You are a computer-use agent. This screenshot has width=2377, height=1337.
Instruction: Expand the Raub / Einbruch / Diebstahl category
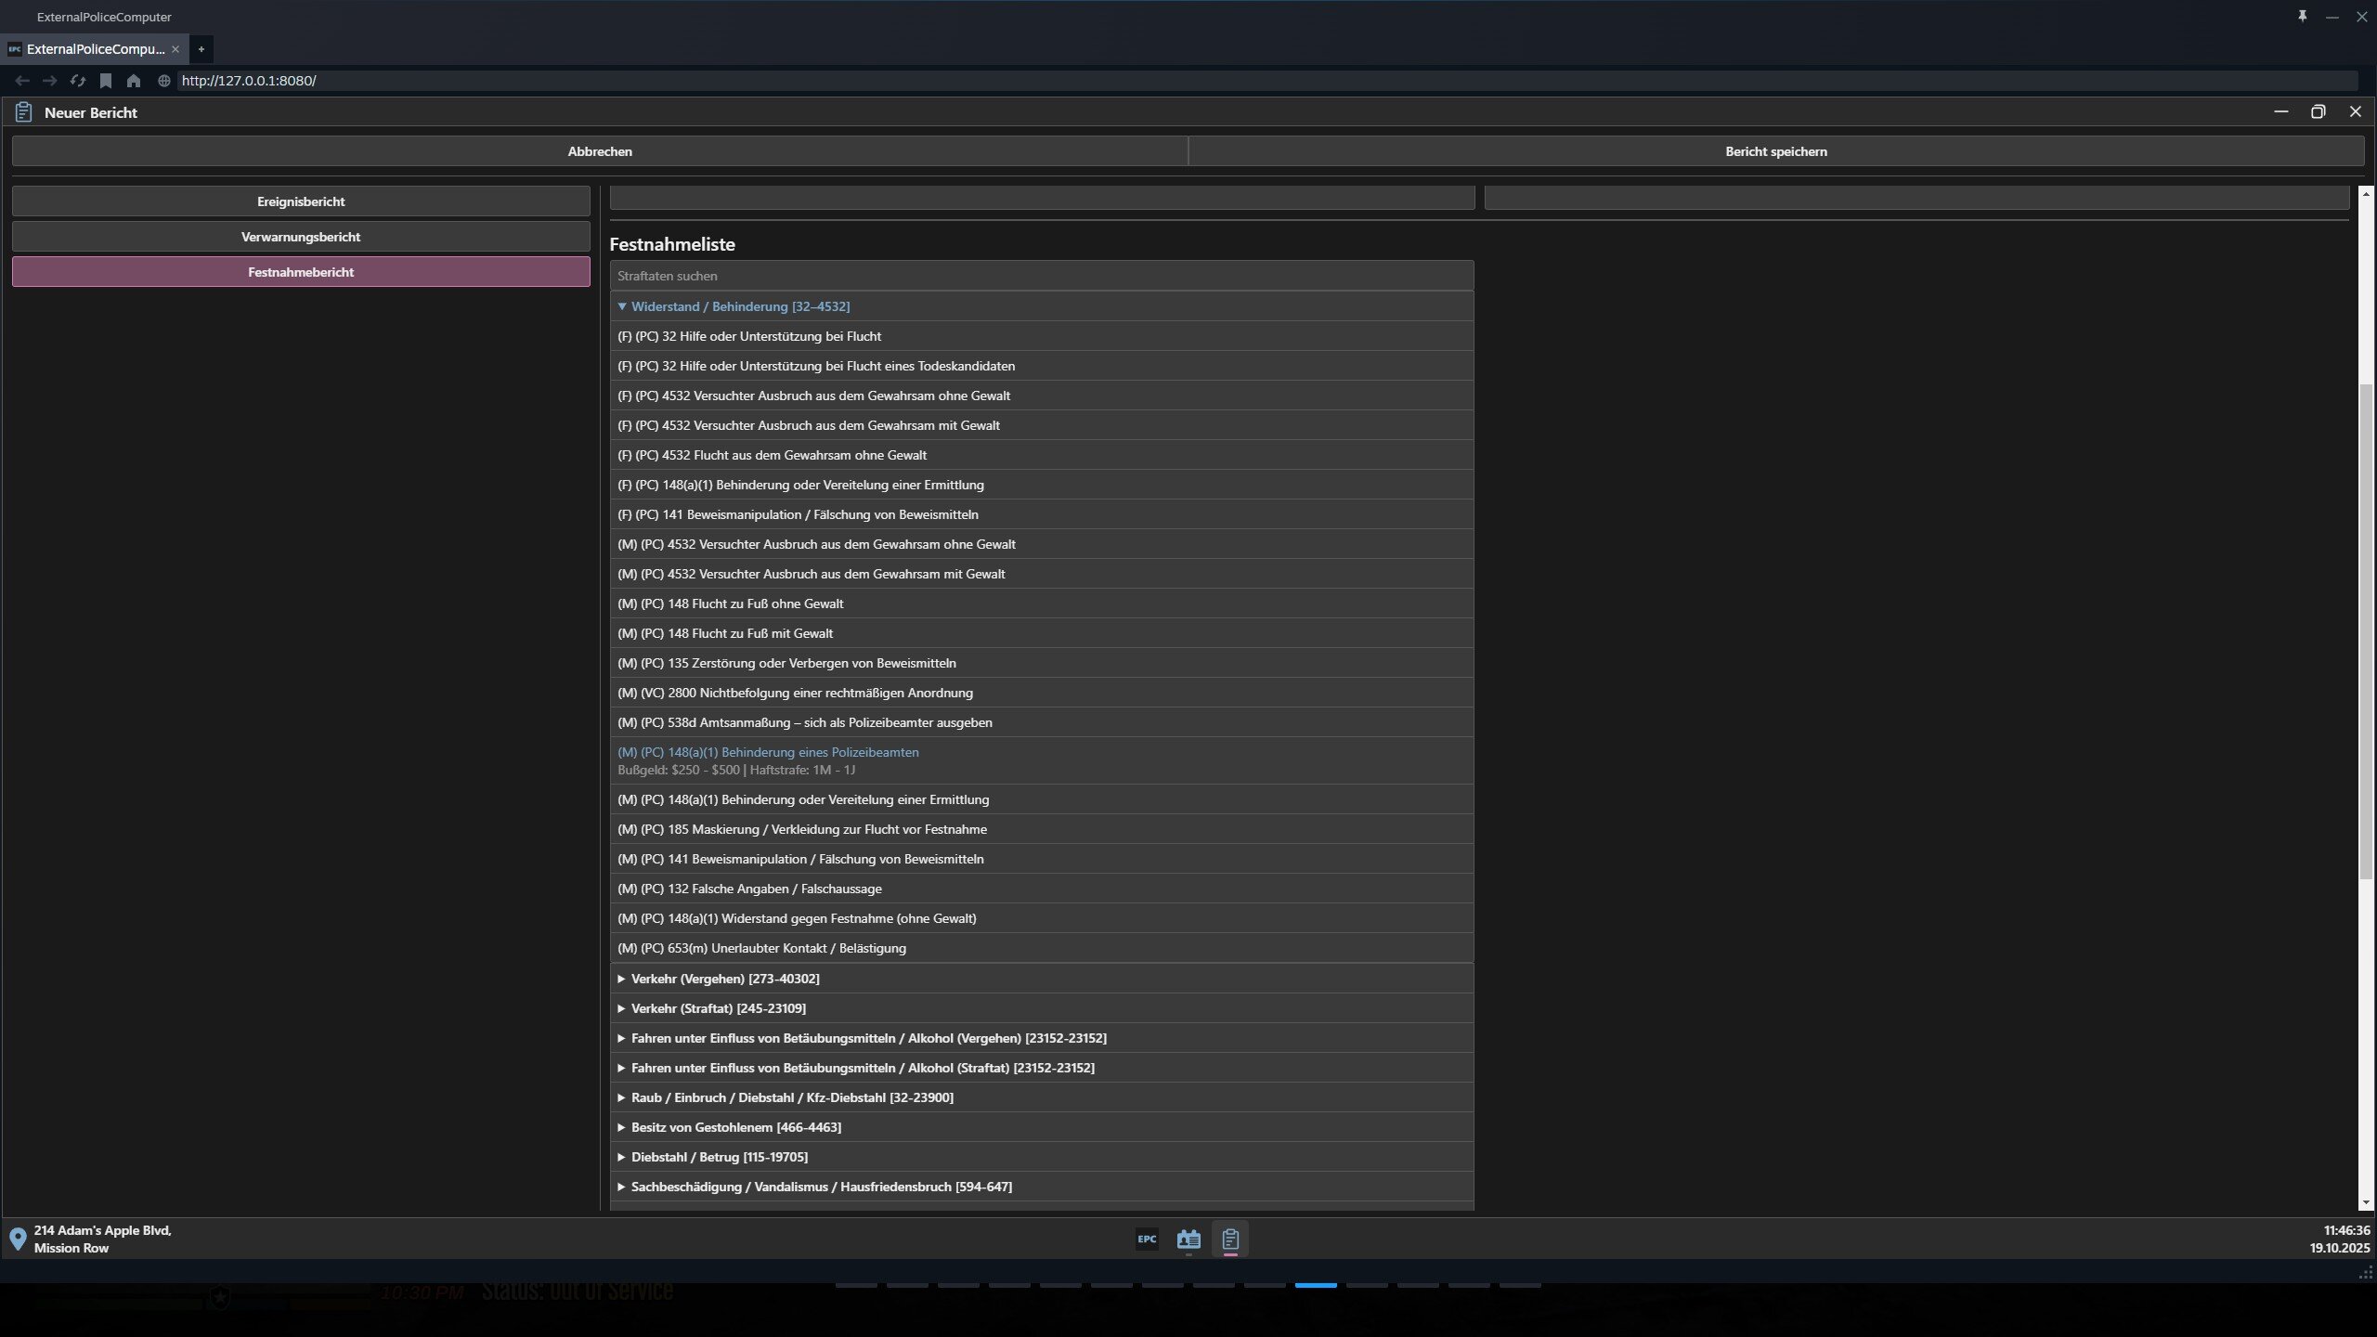click(791, 1097)
